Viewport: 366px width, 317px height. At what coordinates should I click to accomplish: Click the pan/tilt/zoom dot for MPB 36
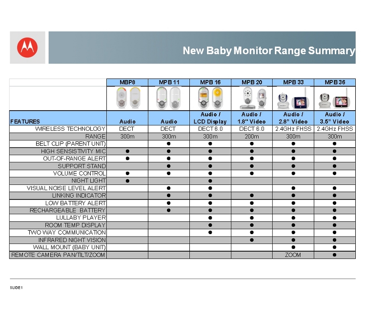coord(334,255)
